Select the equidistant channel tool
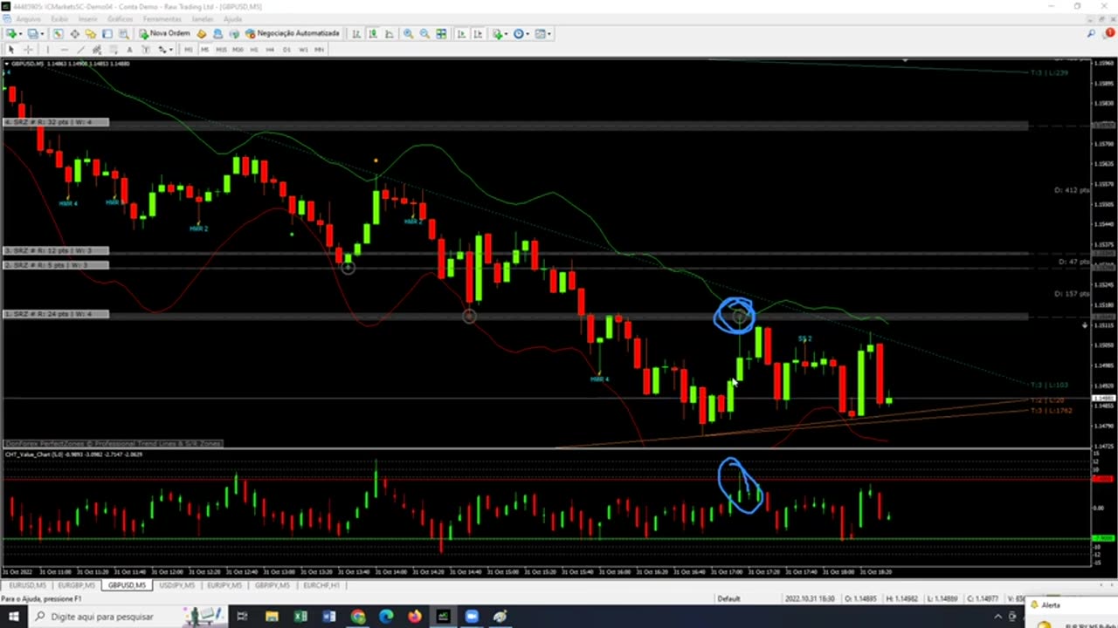 pyautogui.click(x=97, y=50)
